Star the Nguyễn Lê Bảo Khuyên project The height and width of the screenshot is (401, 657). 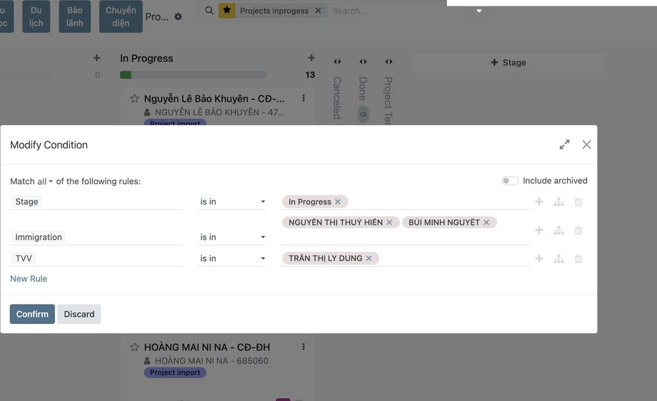134,98
